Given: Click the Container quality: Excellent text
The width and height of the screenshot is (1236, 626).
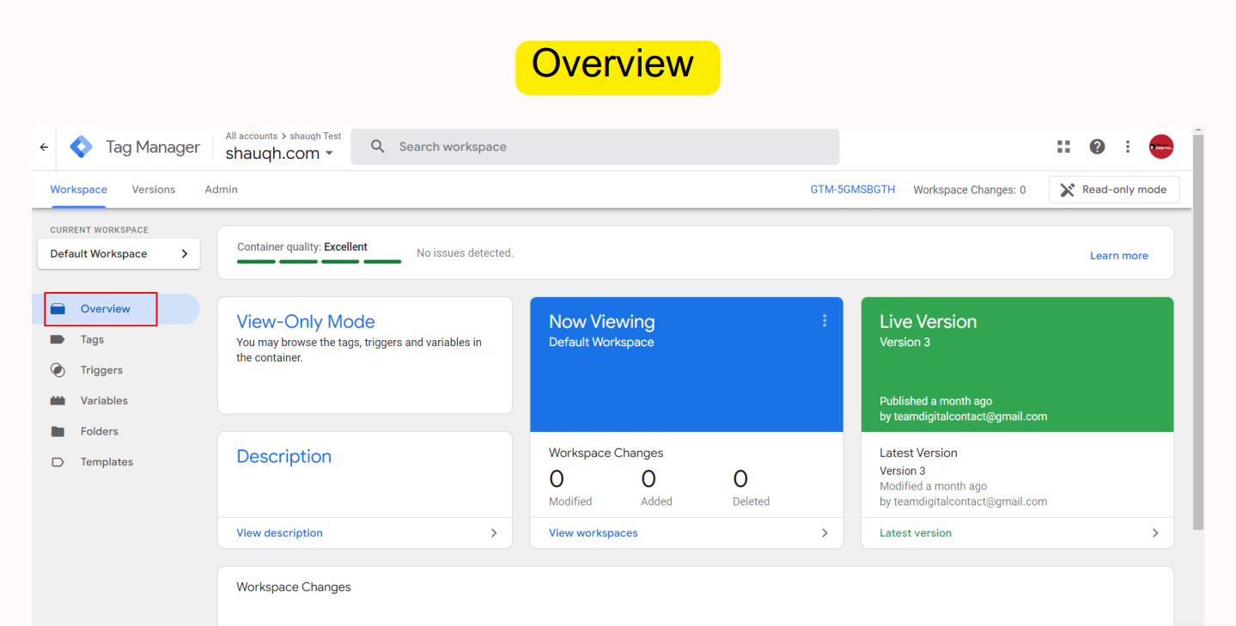Looking at the screenshot, I should pyautogui.click(x=302, y=246).
